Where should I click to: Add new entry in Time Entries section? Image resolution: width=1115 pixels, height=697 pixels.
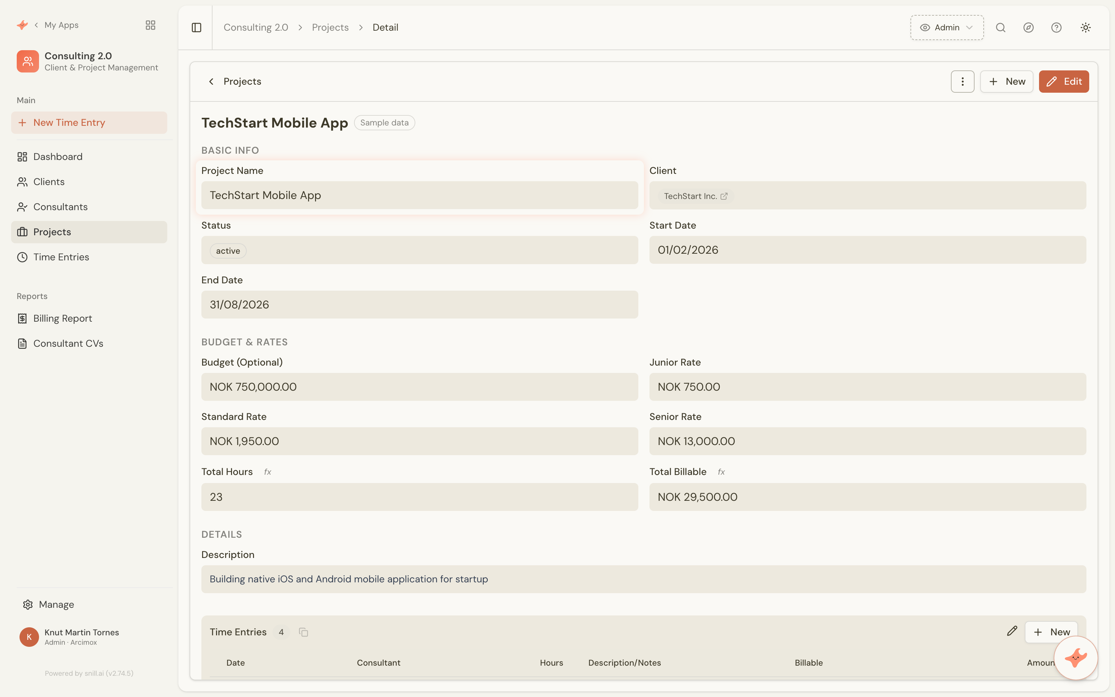(1051, 632)
